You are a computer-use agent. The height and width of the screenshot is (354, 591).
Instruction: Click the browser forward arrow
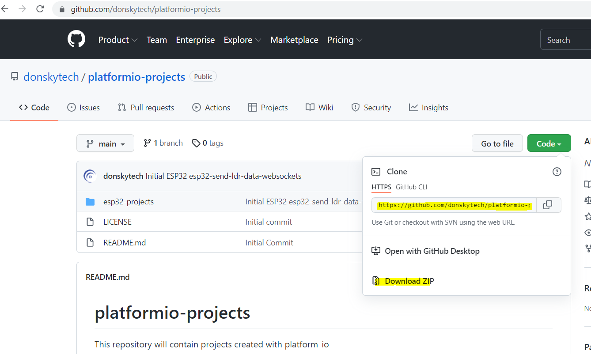pos(23,9)
